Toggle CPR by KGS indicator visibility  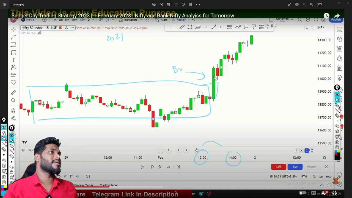click(39, 33)
